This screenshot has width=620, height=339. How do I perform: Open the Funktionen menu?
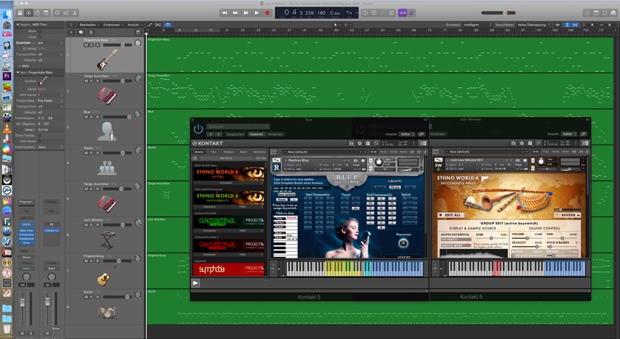(x=113, y=25)
